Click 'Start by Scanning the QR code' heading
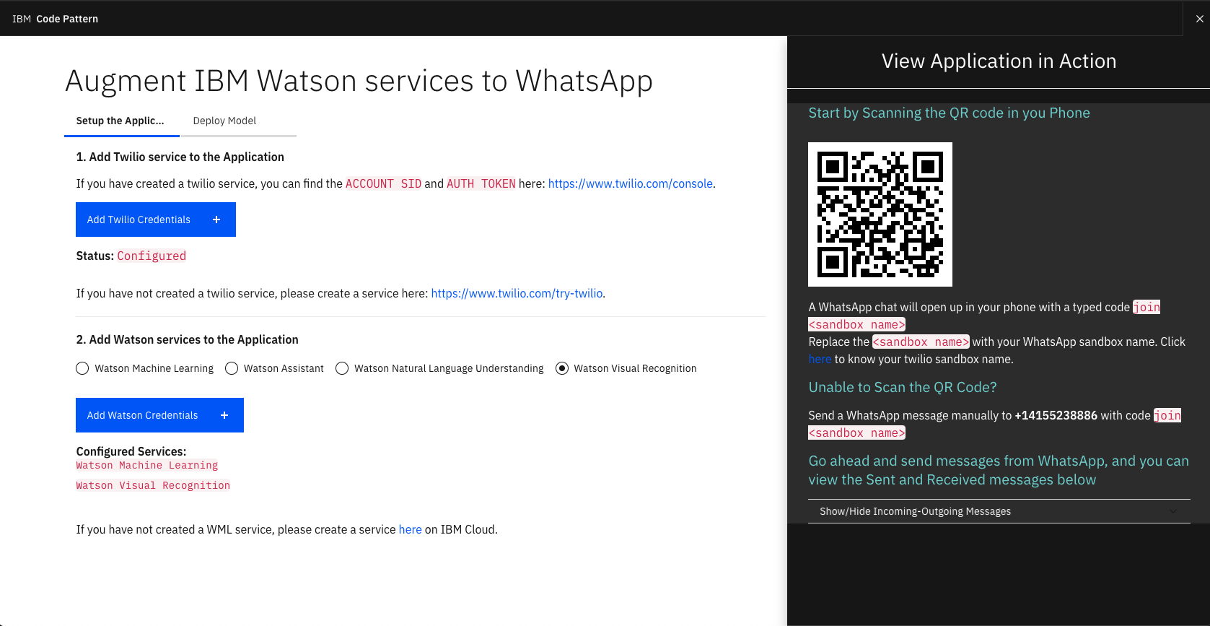Screen dimensions: 1210x626 coord(949,113)
